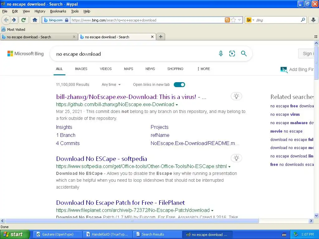319x239 pixels.
Task: Close the active second search tab
Action: click(152, 37)
